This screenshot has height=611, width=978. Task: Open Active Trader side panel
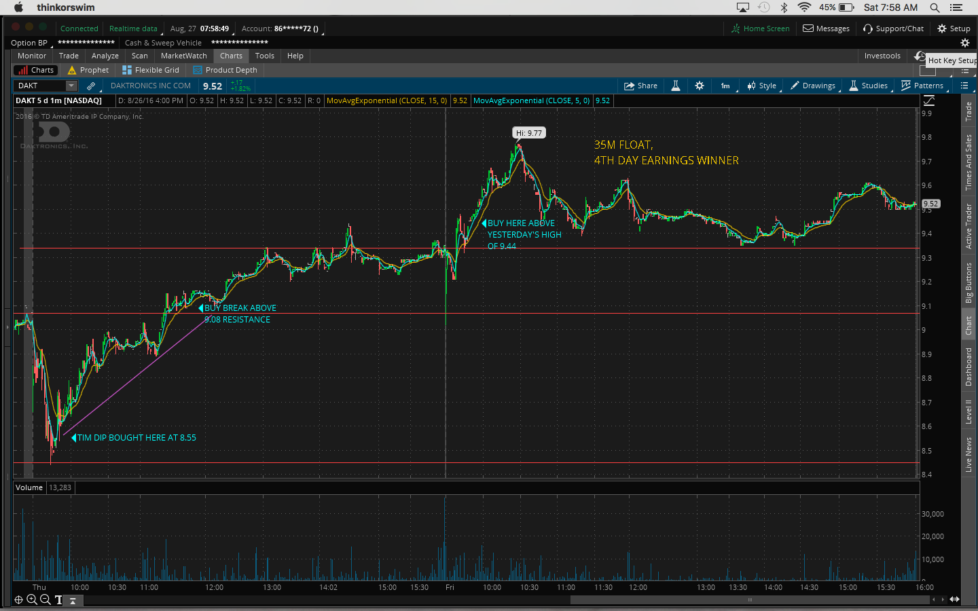coord(969,226)
